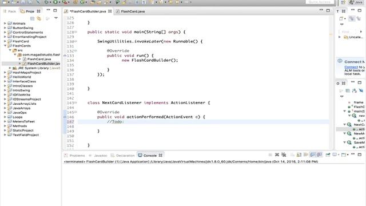366x206 pixels.
Task: Collapse the FlashCards project
Action: click(x=5, y=46)
